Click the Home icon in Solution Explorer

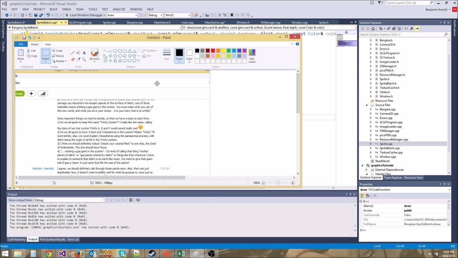(x=373, y=29)
